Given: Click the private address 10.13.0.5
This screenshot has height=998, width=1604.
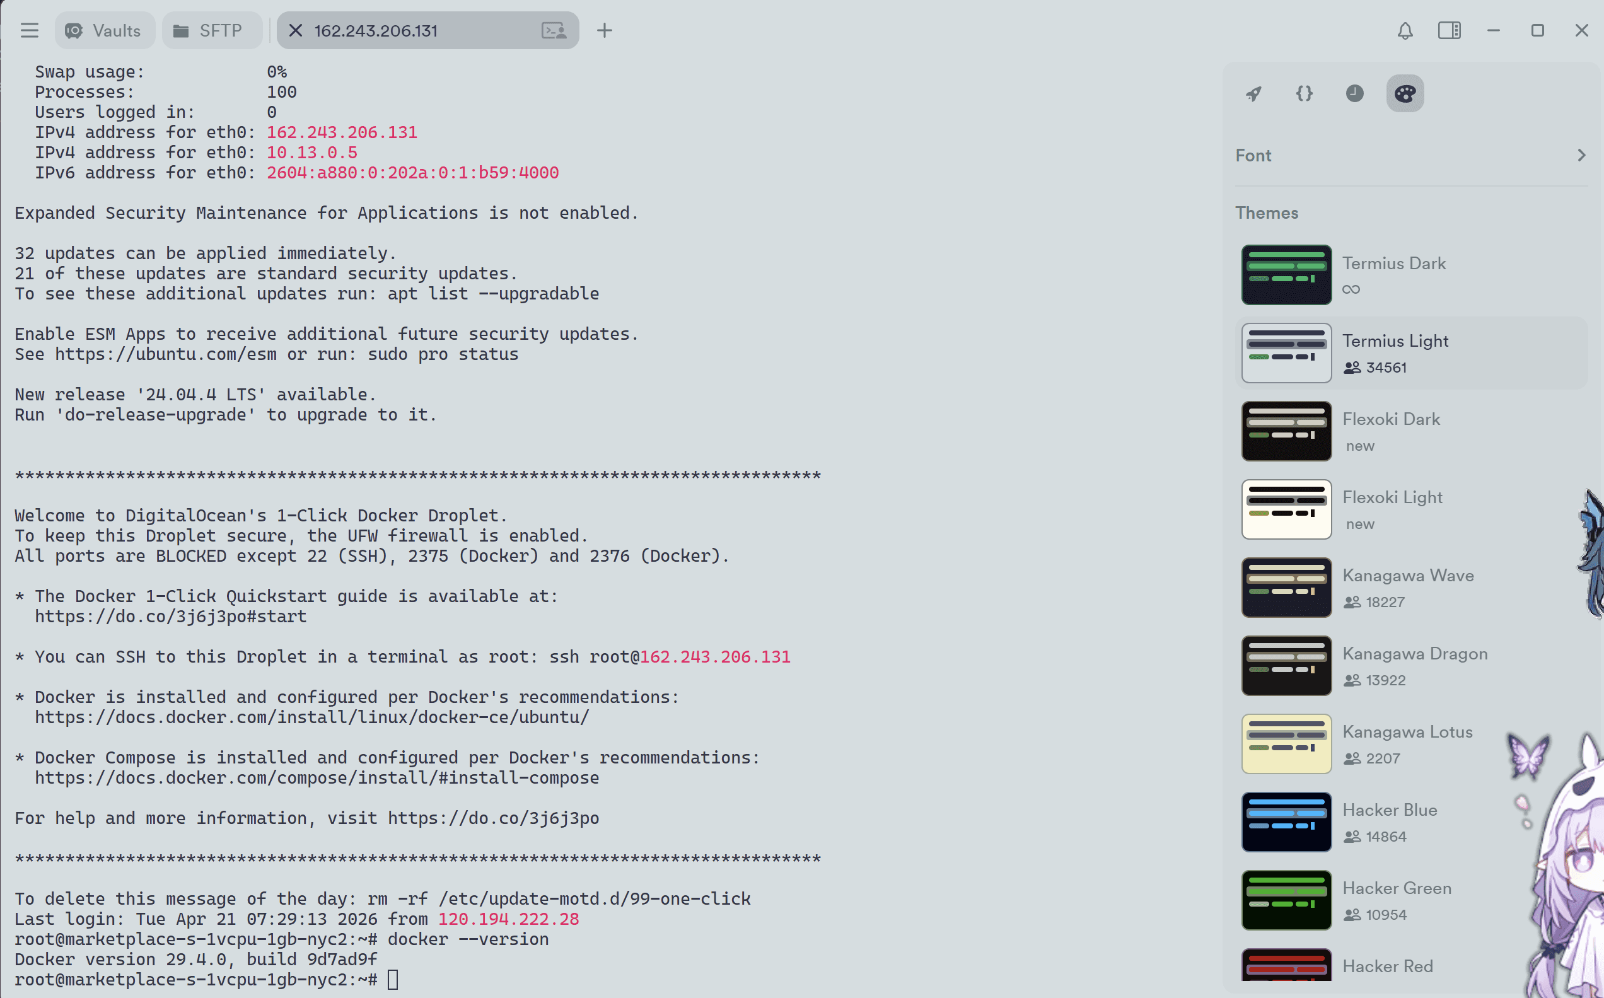Looking at the screenshot, I should (x=311, y=153).
